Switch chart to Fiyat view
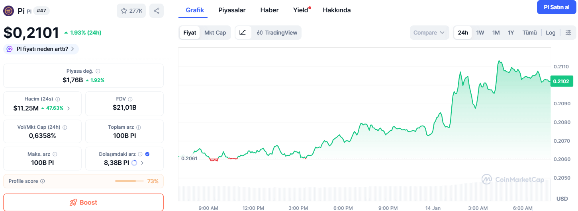The width and height of the screenshot is (578, 211). point(190,33)
